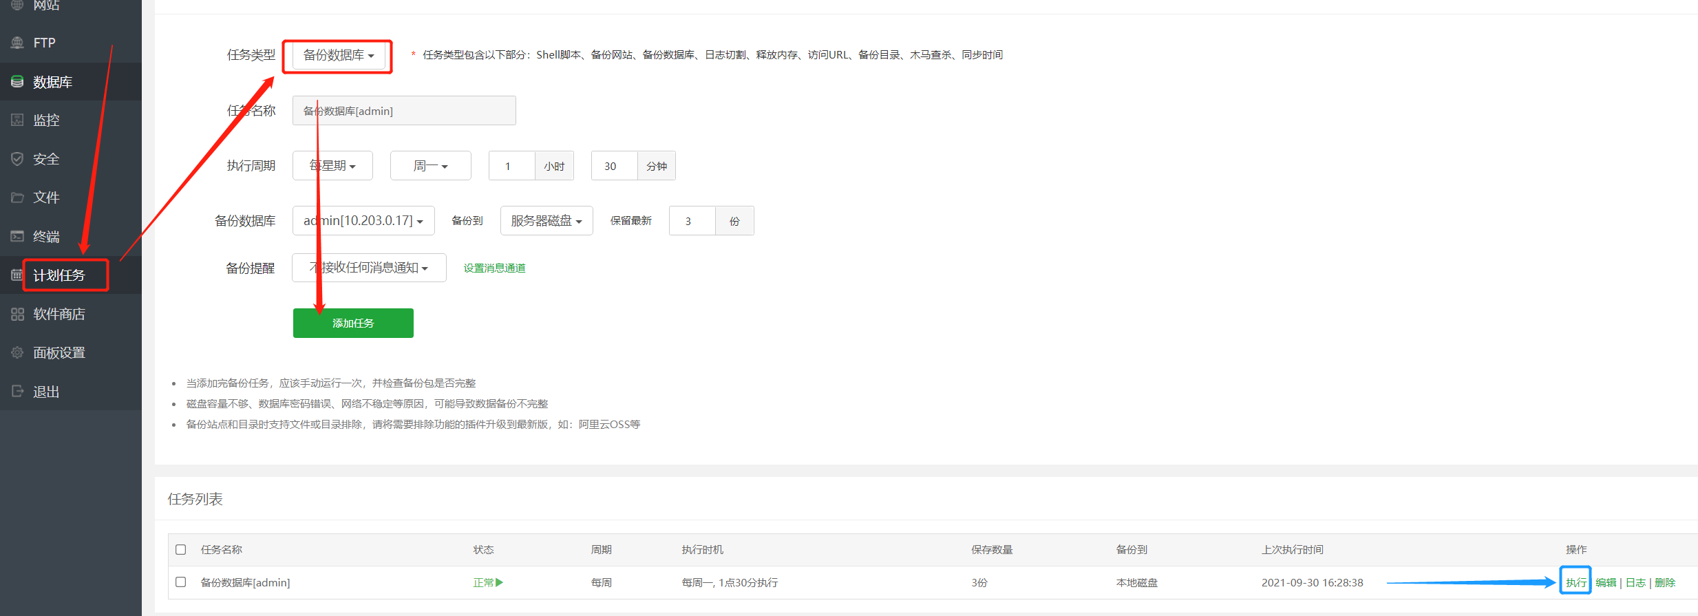Click the FTP icon in sidebar

pyautogui.click(x=17, y=43)
